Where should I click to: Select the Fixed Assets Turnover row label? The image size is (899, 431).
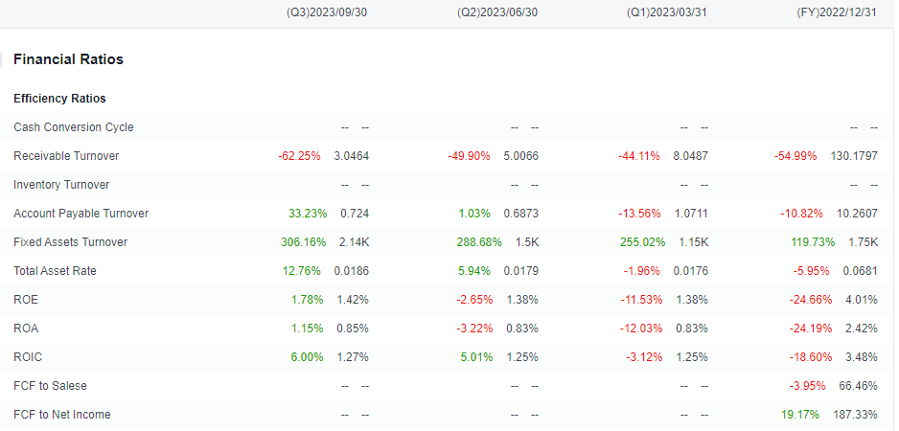[x=71, y=242]
